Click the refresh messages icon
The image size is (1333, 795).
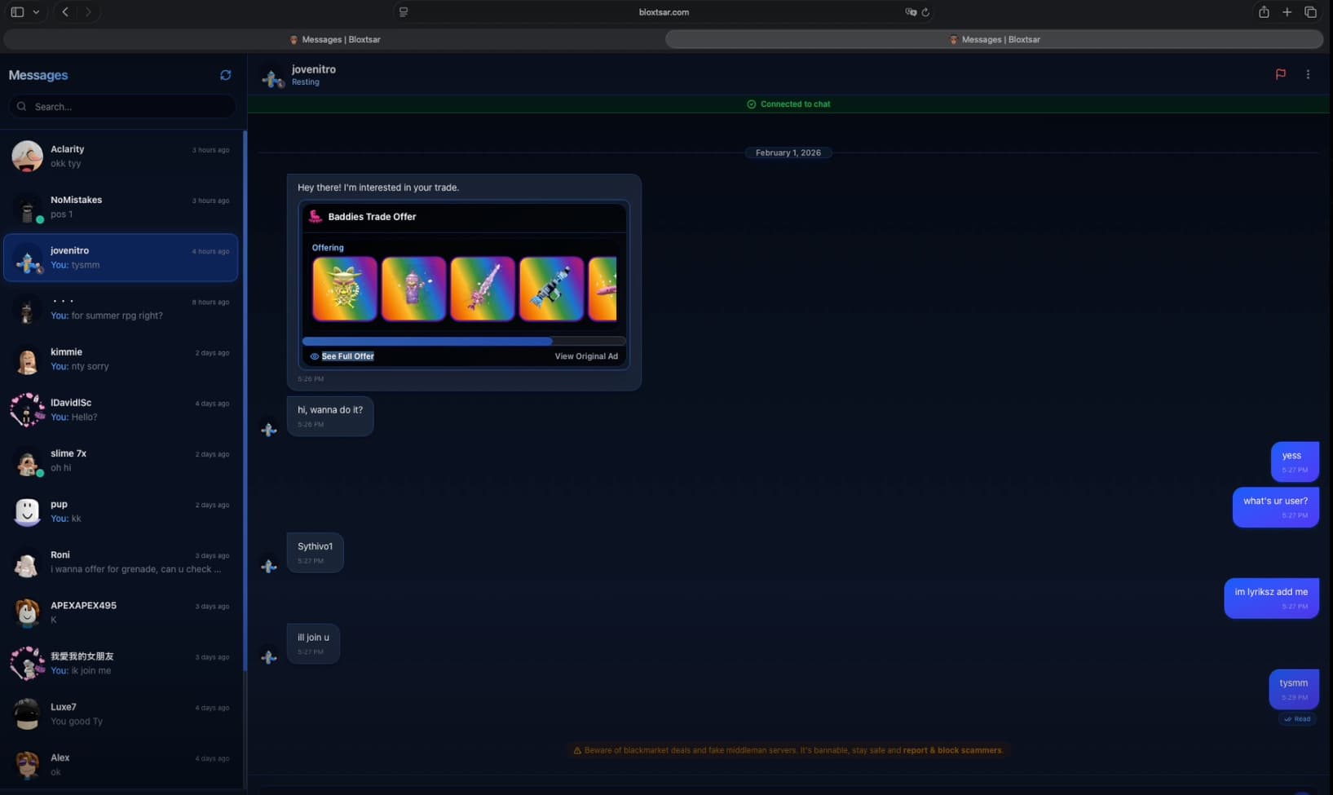[x=226, y=75]
